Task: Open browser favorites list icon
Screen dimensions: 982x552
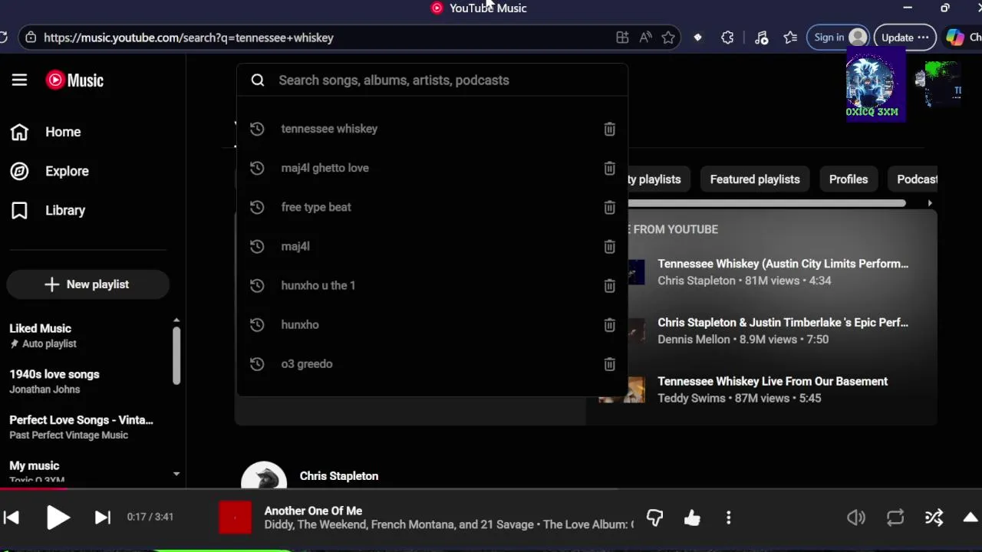Action: tap(790, 38)
